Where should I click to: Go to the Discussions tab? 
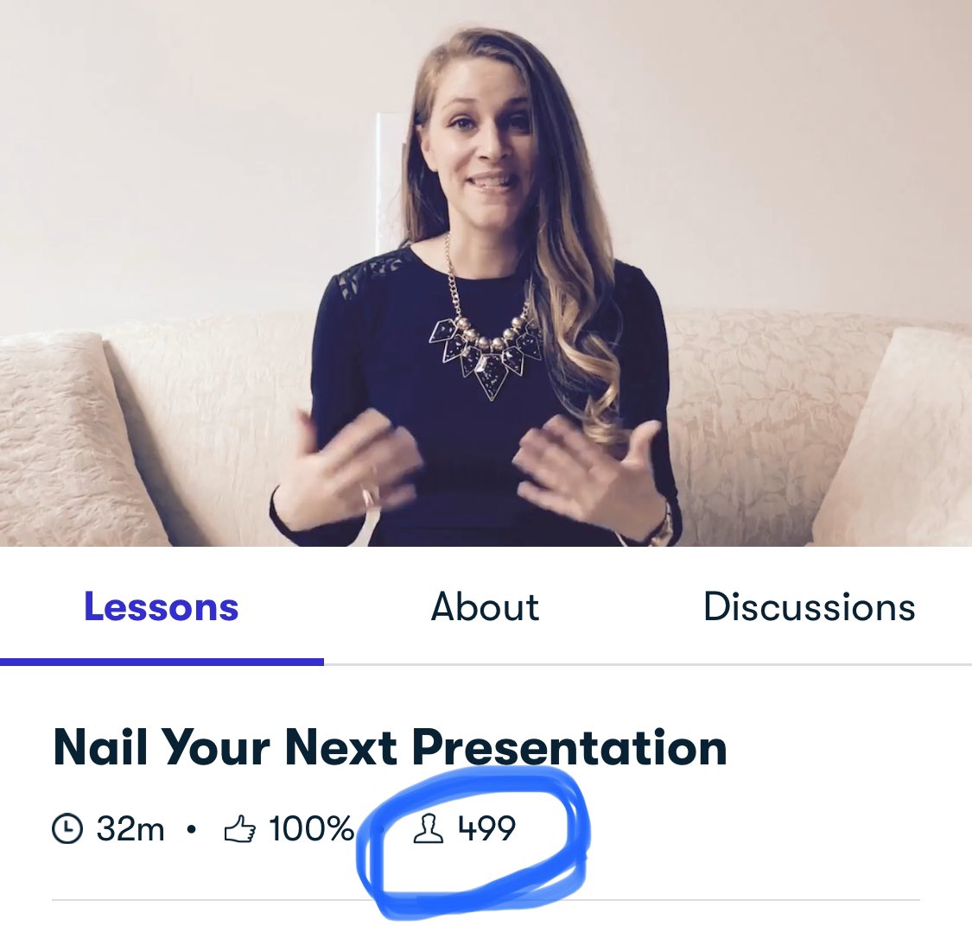[x=809, y=606]
